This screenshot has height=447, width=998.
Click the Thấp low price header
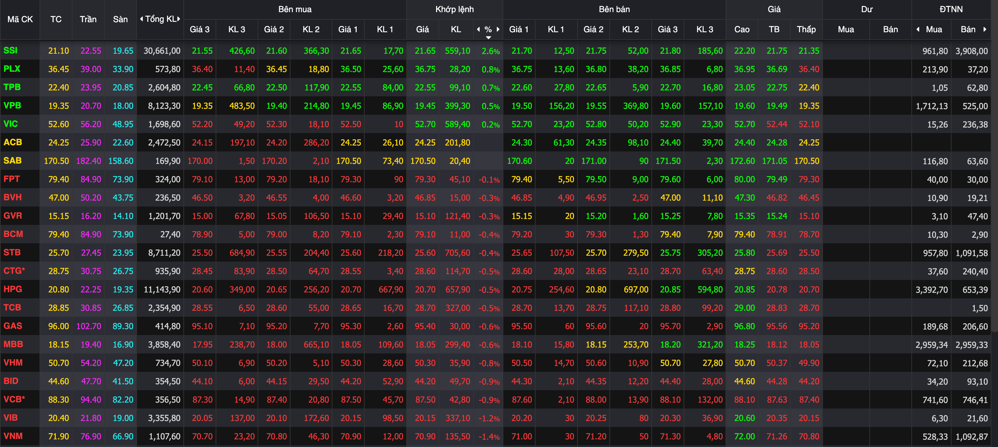pyautogui.click(x=806, y=29)
